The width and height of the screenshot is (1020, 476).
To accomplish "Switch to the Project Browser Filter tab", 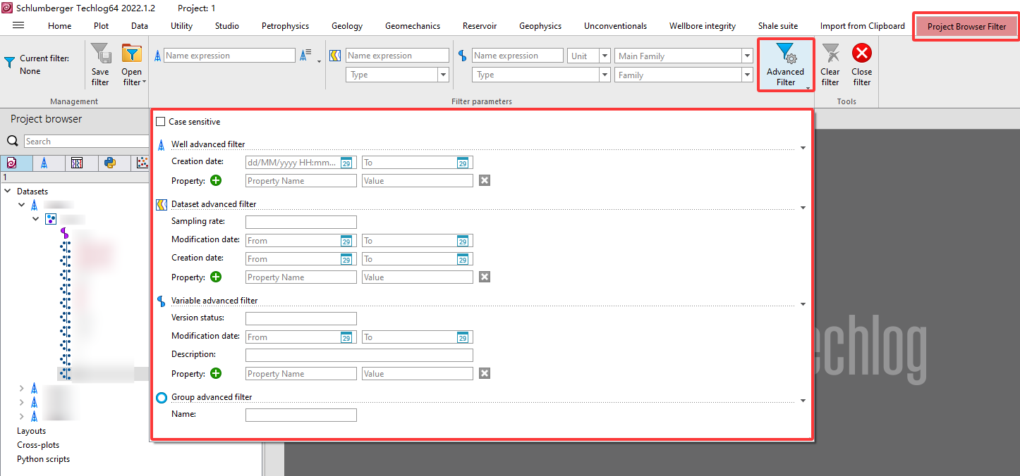I will pyautogui.click(x=966, y=27).
